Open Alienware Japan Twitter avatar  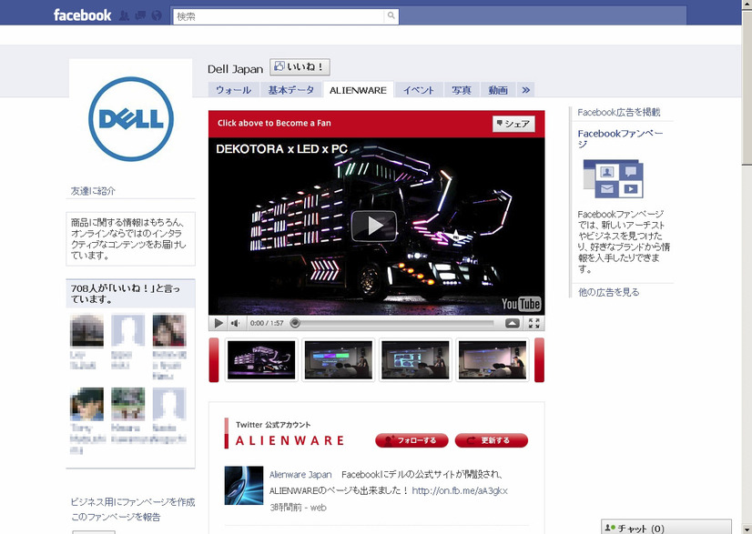(x=244, y=485)
